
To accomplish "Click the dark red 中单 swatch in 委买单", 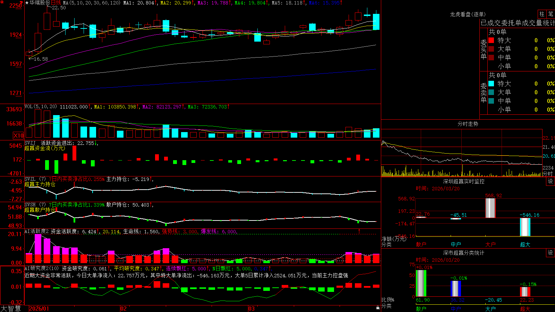I will pos(491,58).
